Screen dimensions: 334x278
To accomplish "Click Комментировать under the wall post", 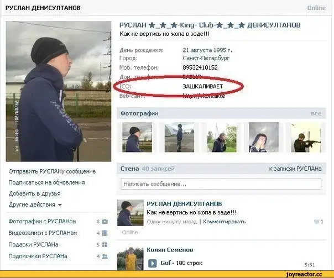I will point(224,222).
